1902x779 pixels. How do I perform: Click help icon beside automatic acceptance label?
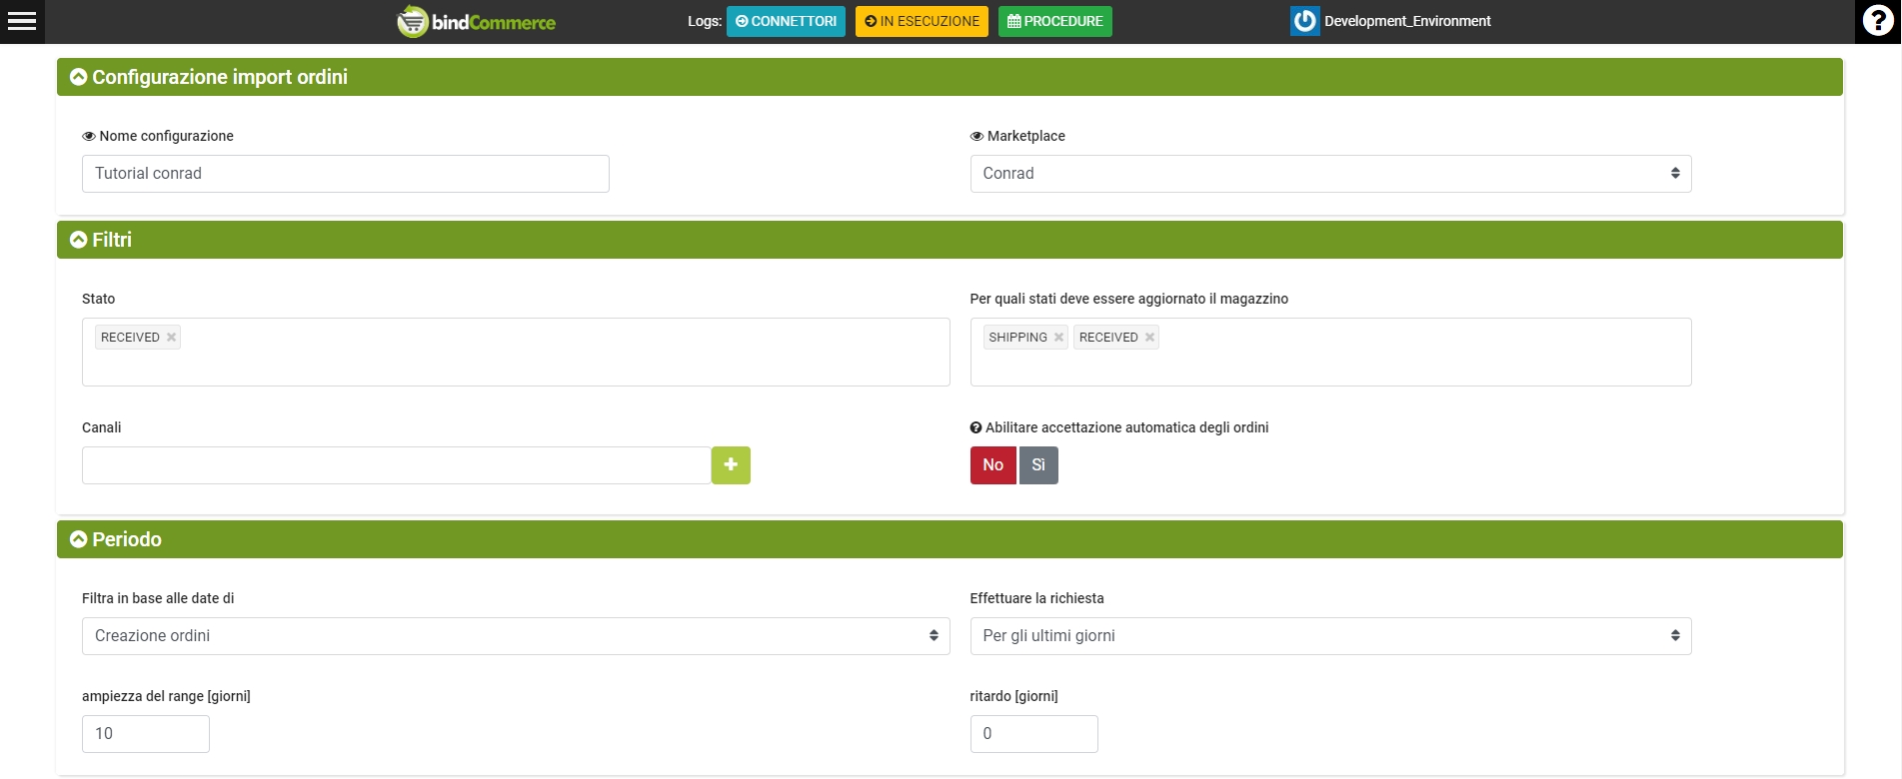pyautogui.click(x=975, y=427)
